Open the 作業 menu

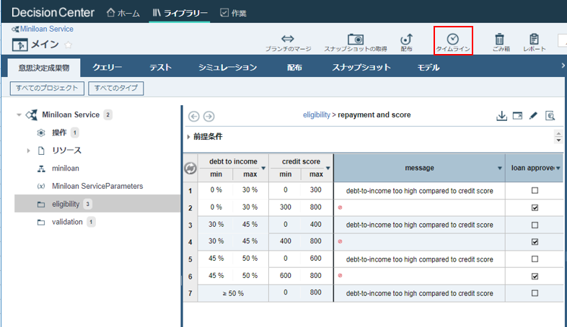click(233, 13)
